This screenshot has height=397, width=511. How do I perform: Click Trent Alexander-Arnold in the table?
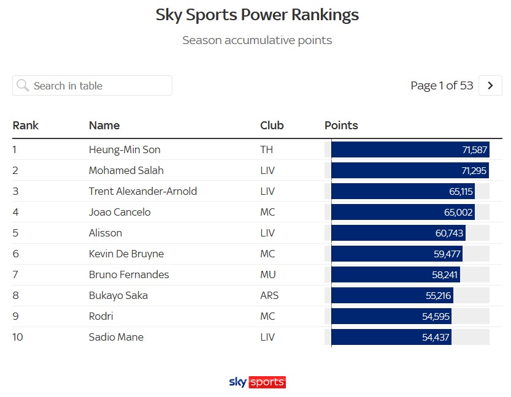coord(143,191)
